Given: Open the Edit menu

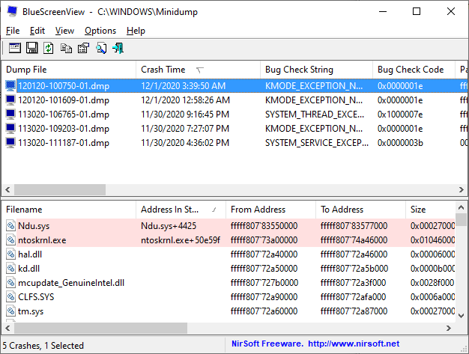Looking at the screenshot, I should [x=37, y=31].
